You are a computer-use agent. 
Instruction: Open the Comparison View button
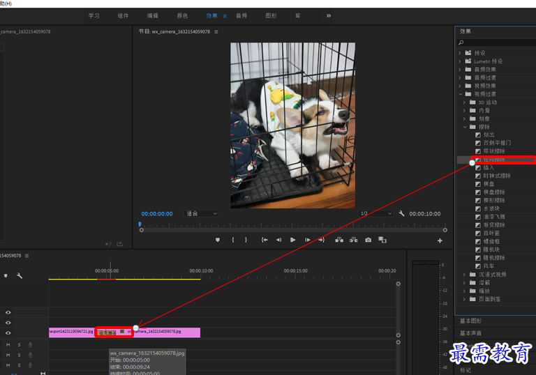(382, 240)
